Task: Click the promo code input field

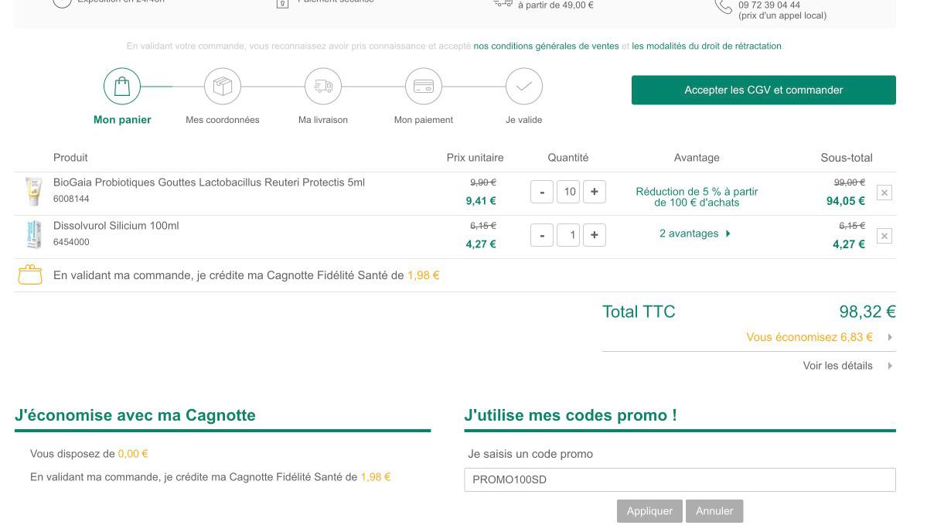Action: [680, 479]
